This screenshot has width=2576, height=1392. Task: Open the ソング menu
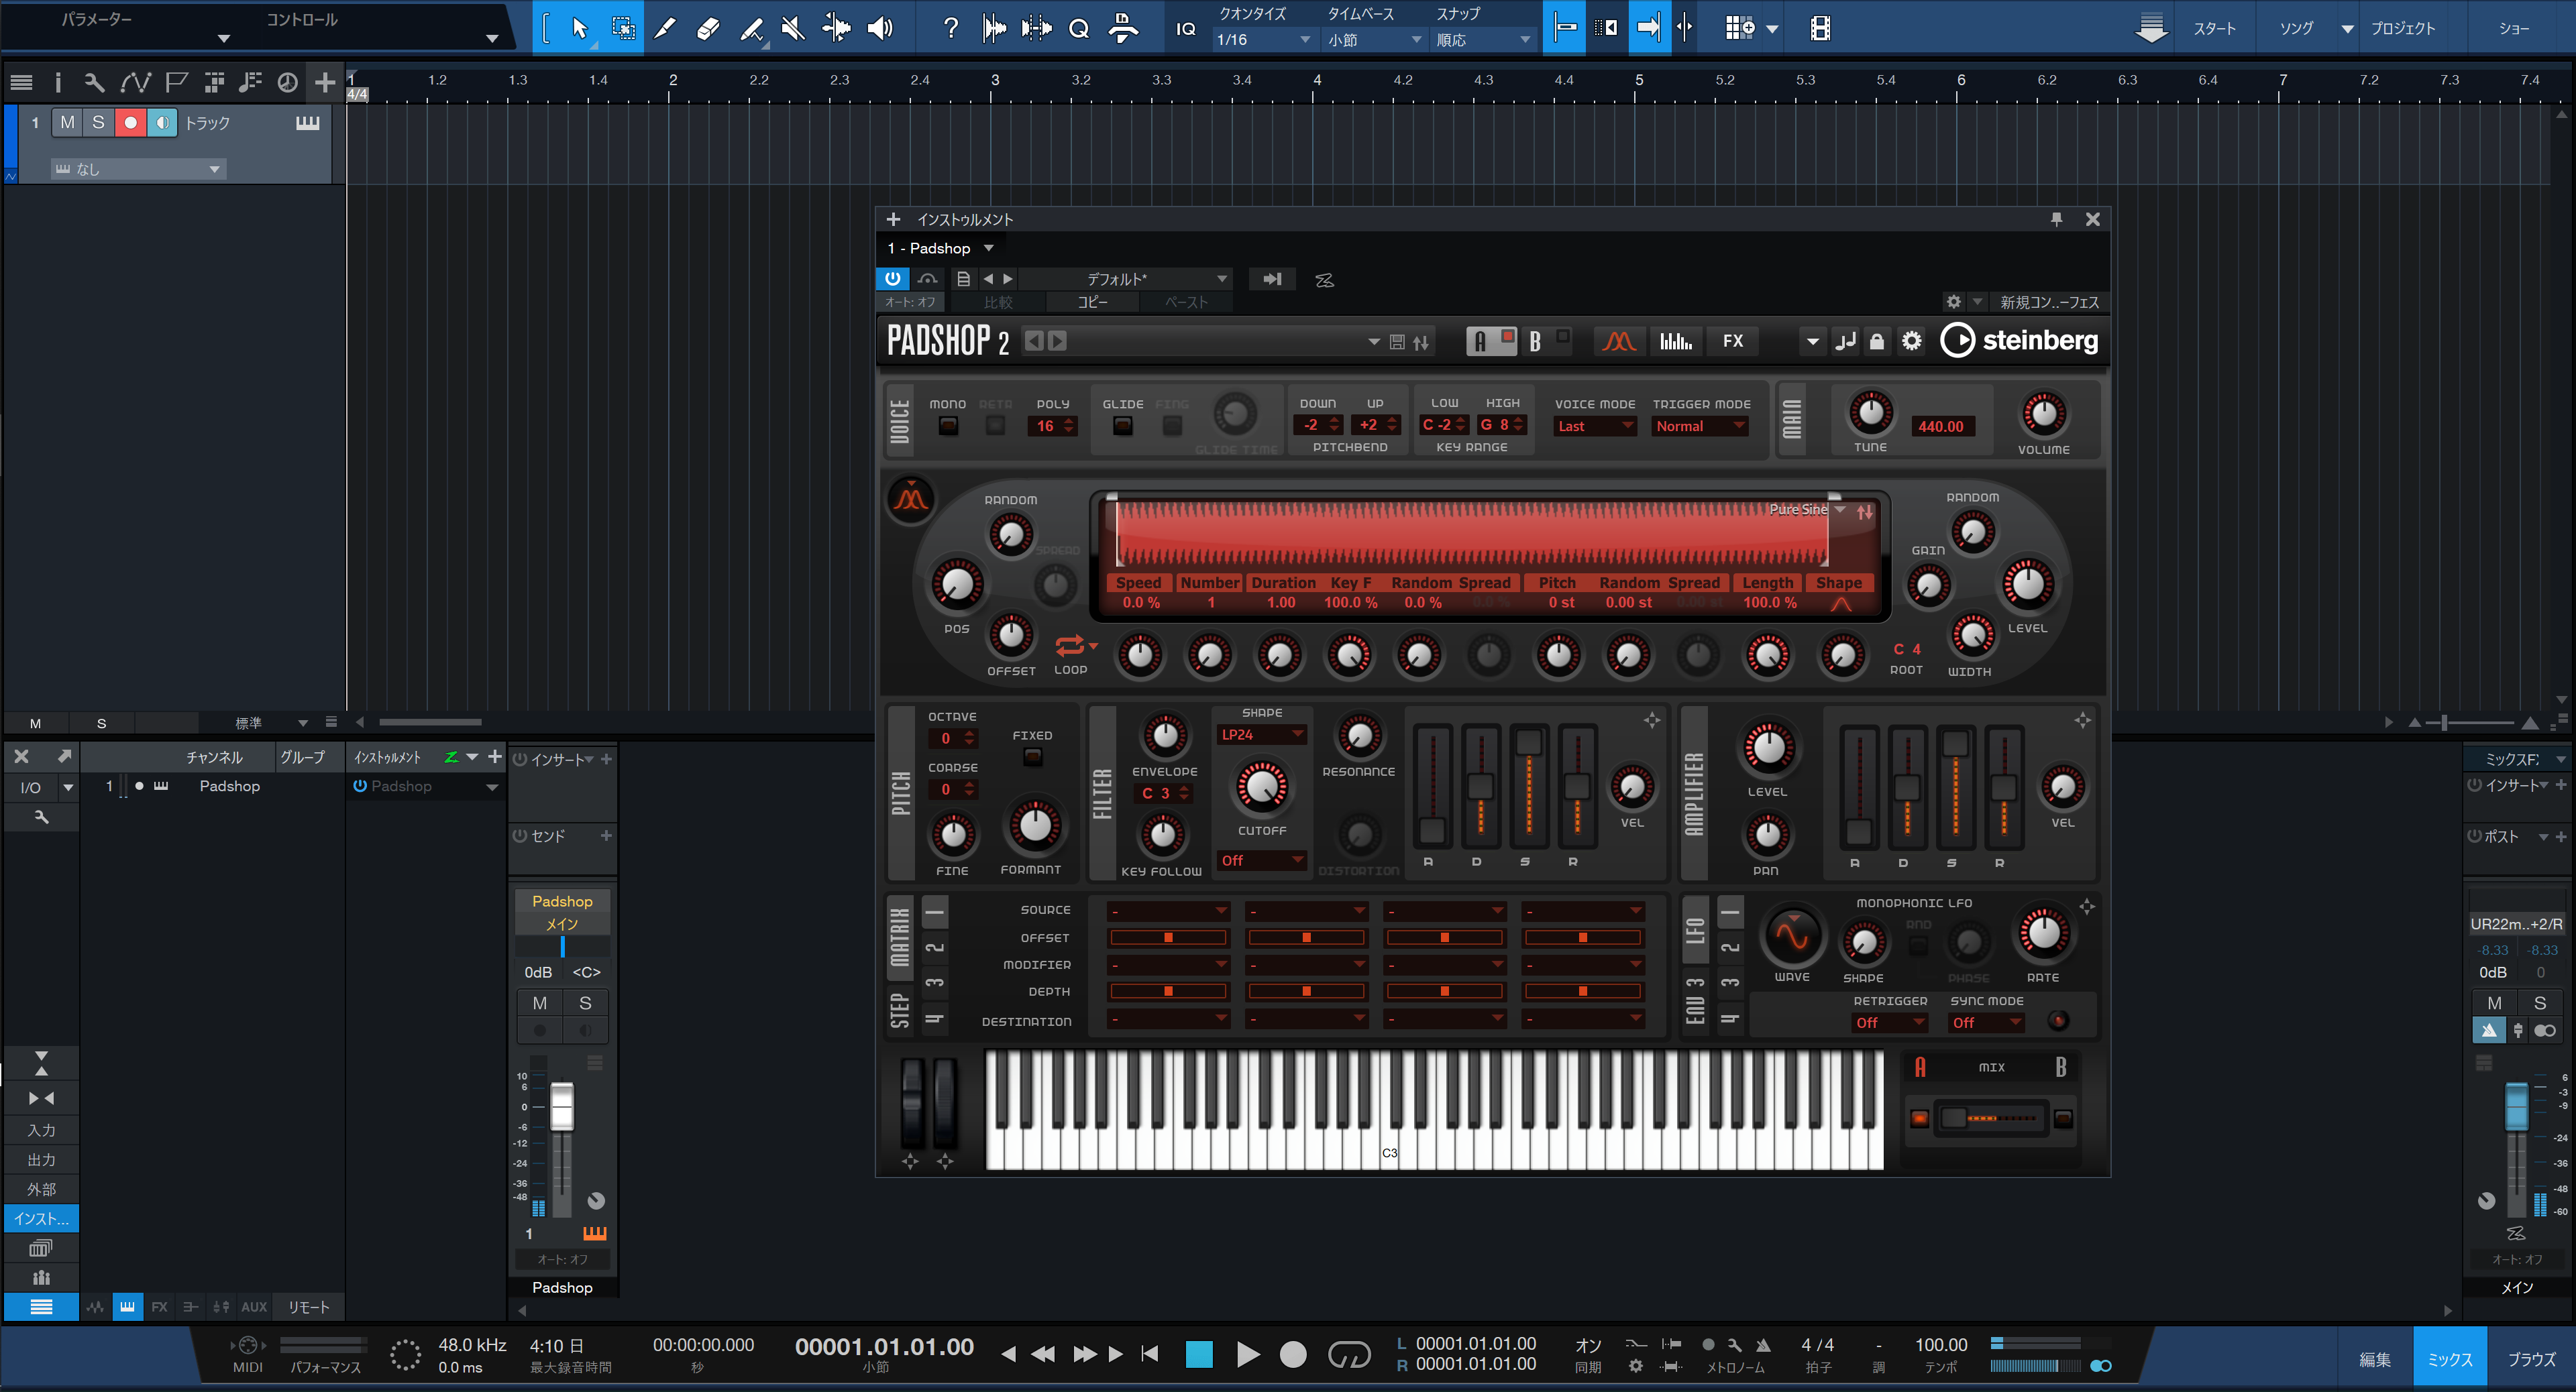[x=2296, y=28]
